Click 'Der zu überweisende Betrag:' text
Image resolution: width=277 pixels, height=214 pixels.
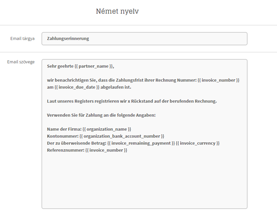point(77,143)
